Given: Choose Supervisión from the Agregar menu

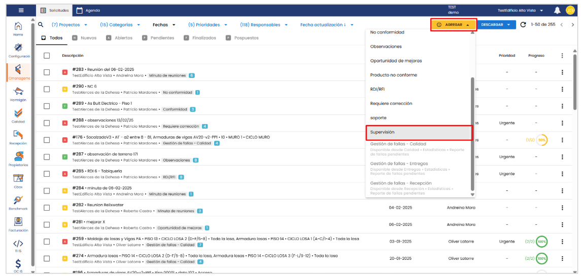Looking at the screenshot, I should (419, 132).
